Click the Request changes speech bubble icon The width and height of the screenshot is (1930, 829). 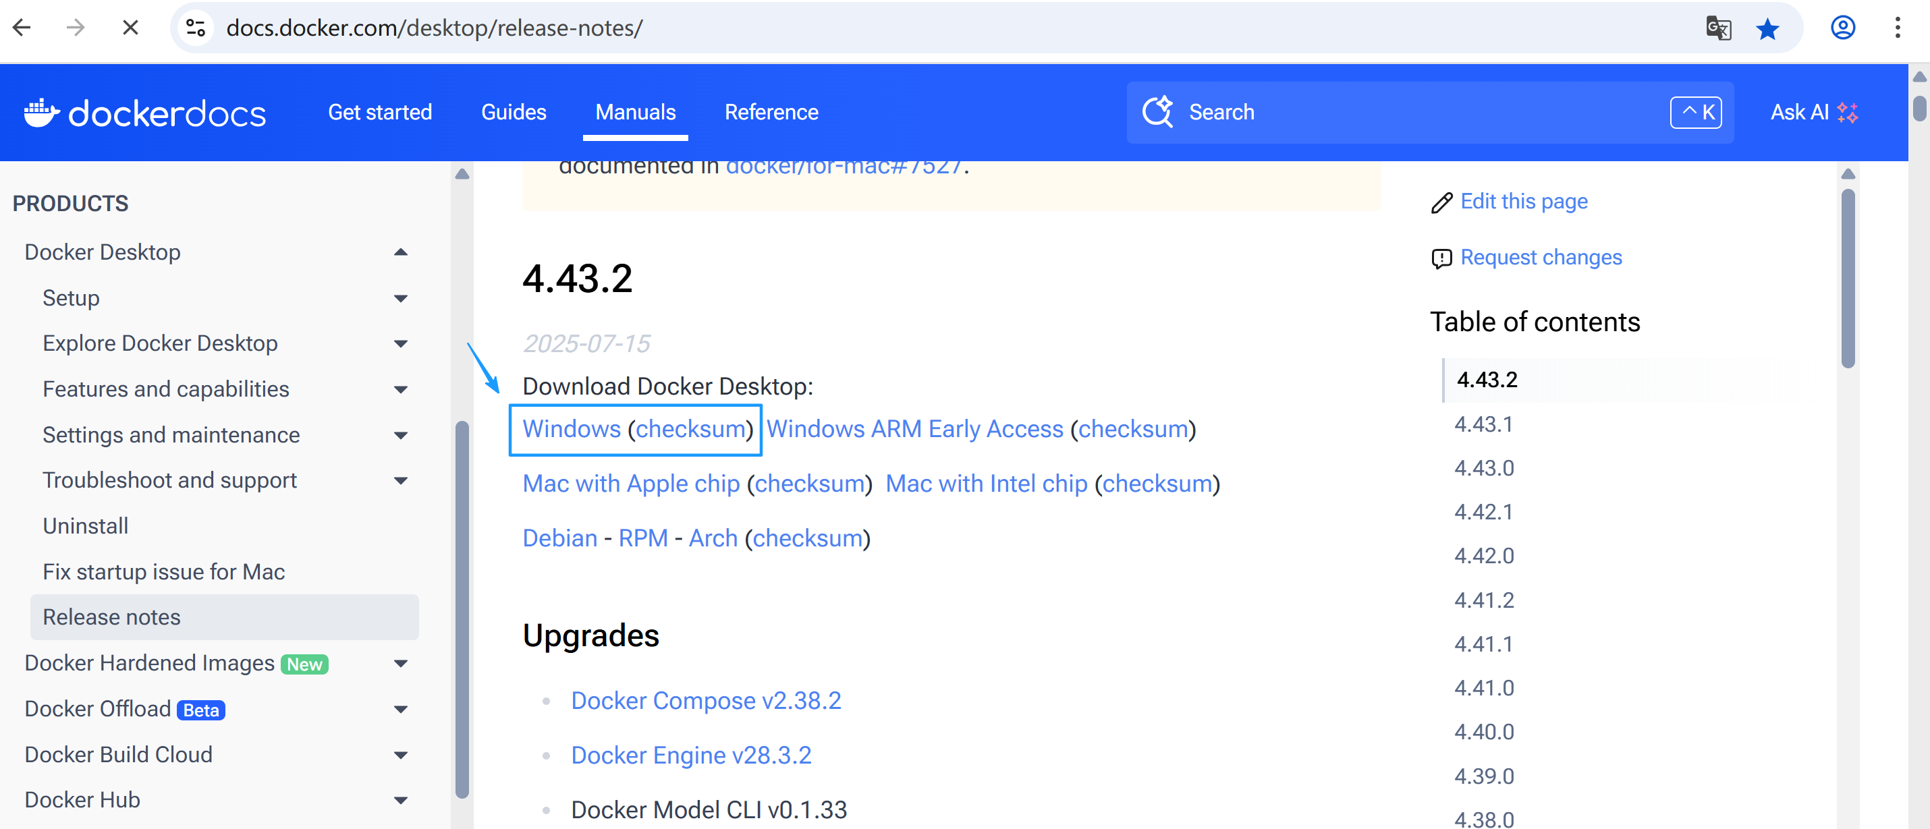pyautogui.click(x=1441, y=258)
